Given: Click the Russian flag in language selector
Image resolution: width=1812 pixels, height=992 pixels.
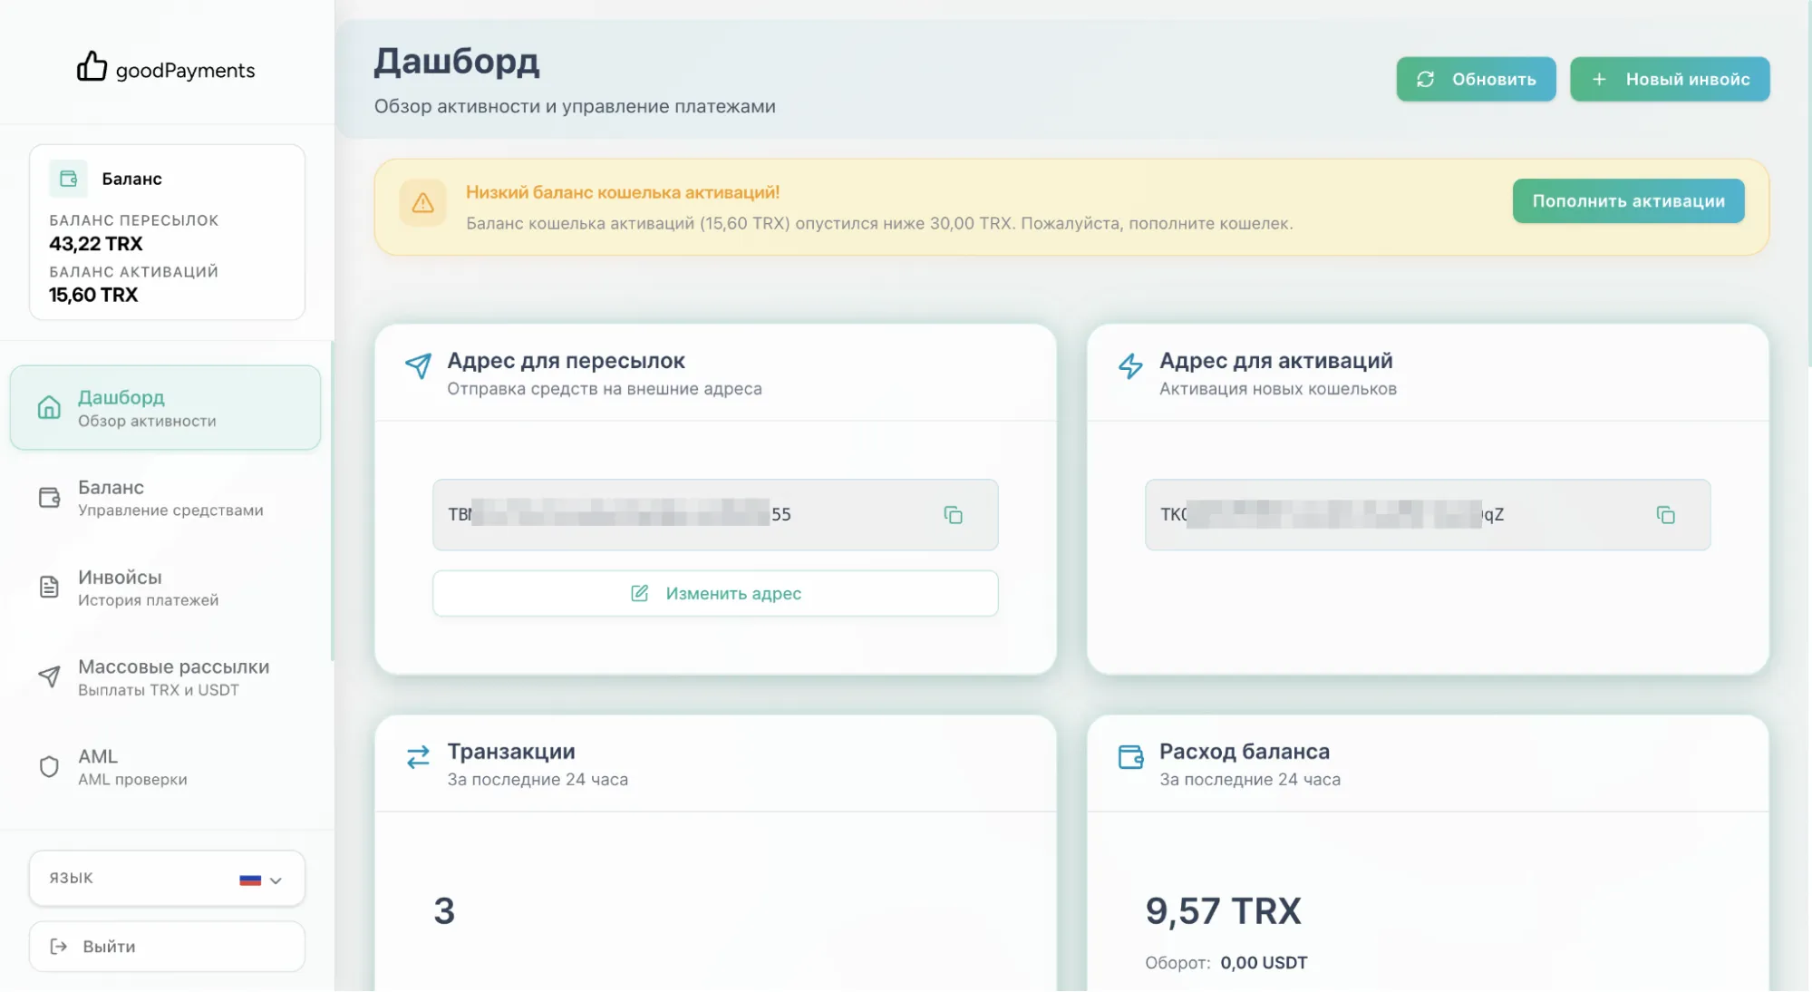Looking at the screenshot, I should (250, 880).
